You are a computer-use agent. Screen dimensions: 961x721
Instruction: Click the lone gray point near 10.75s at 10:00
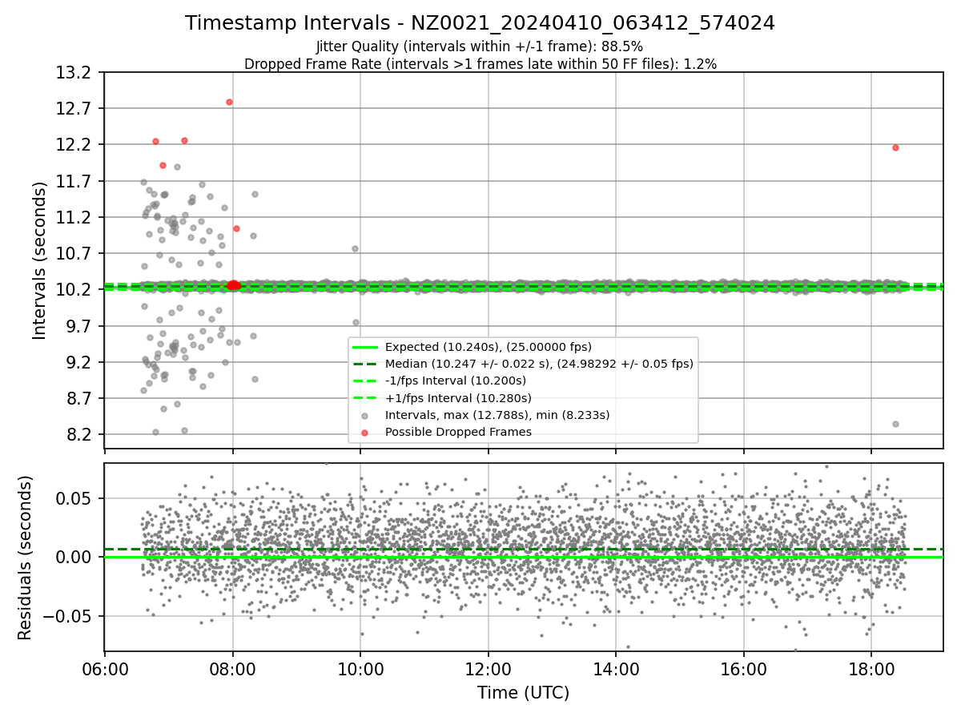(355, 248)
